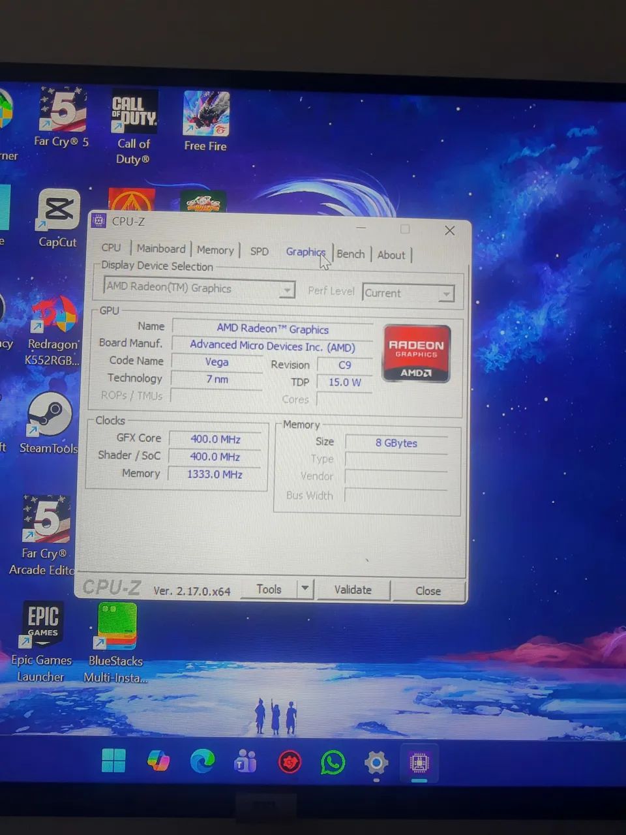The image size is (626, 835).
Task: Open the Copilot taskbar icon
Action: point(158,761)
